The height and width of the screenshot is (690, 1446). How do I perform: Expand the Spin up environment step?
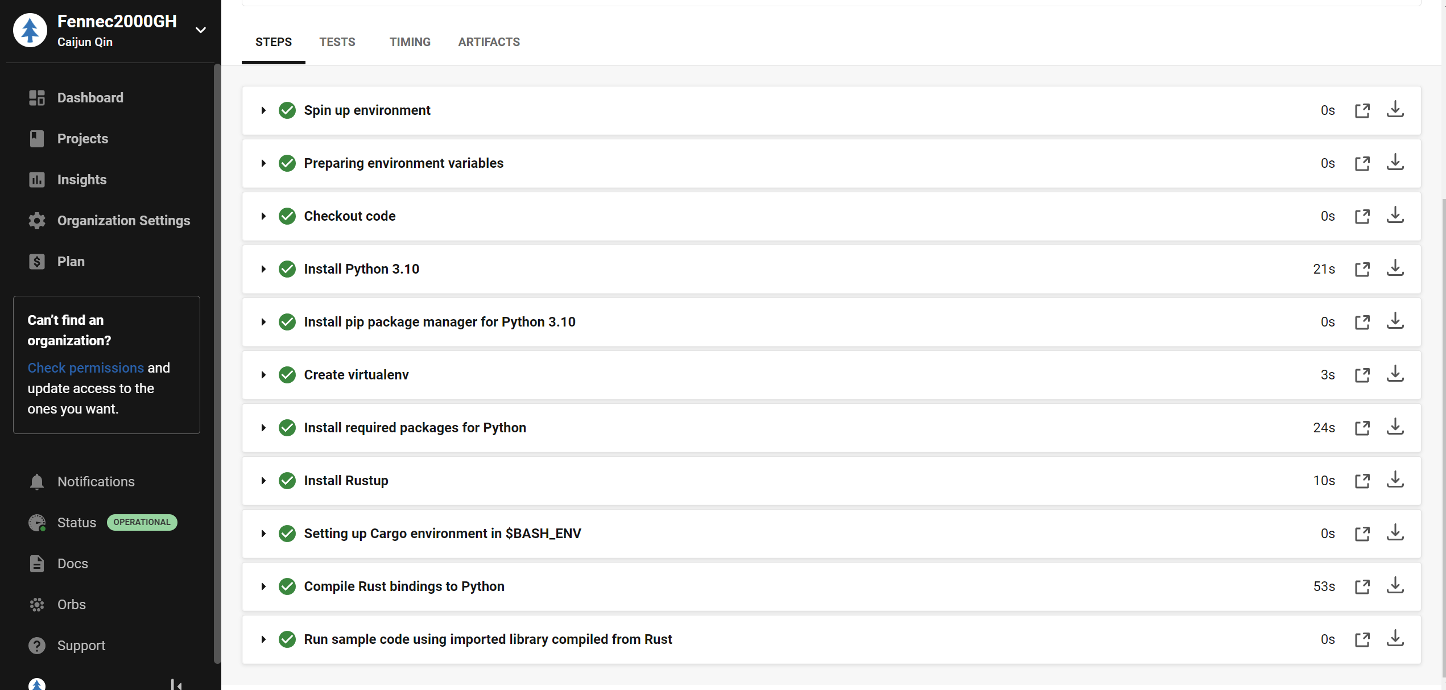[263, 110]
